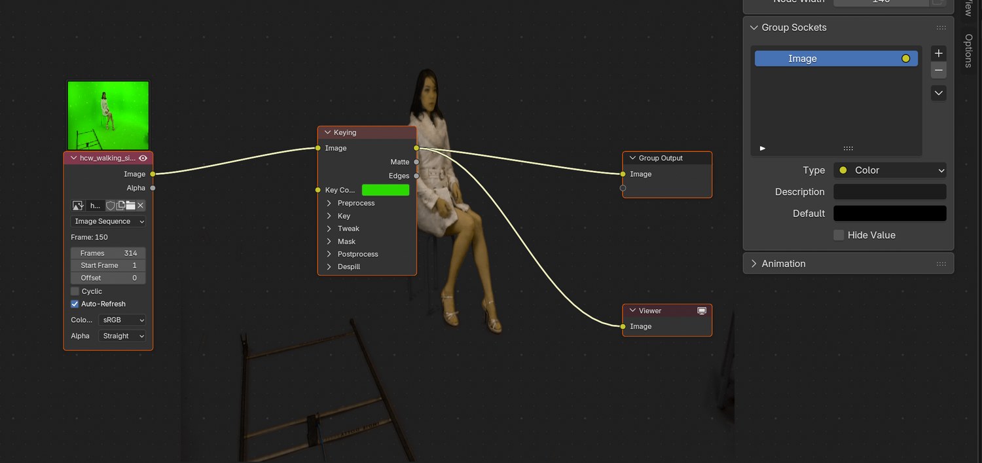This screenshot has width=982, height=463.
Task: Click Keying node Edges output socket
Action: click(416, 176)
